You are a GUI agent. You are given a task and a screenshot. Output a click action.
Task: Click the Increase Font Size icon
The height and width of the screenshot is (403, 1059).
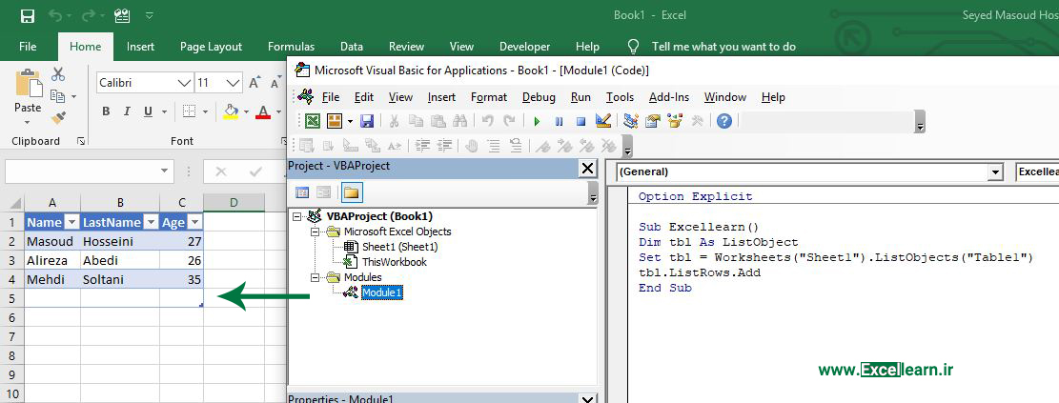point(255,83)
